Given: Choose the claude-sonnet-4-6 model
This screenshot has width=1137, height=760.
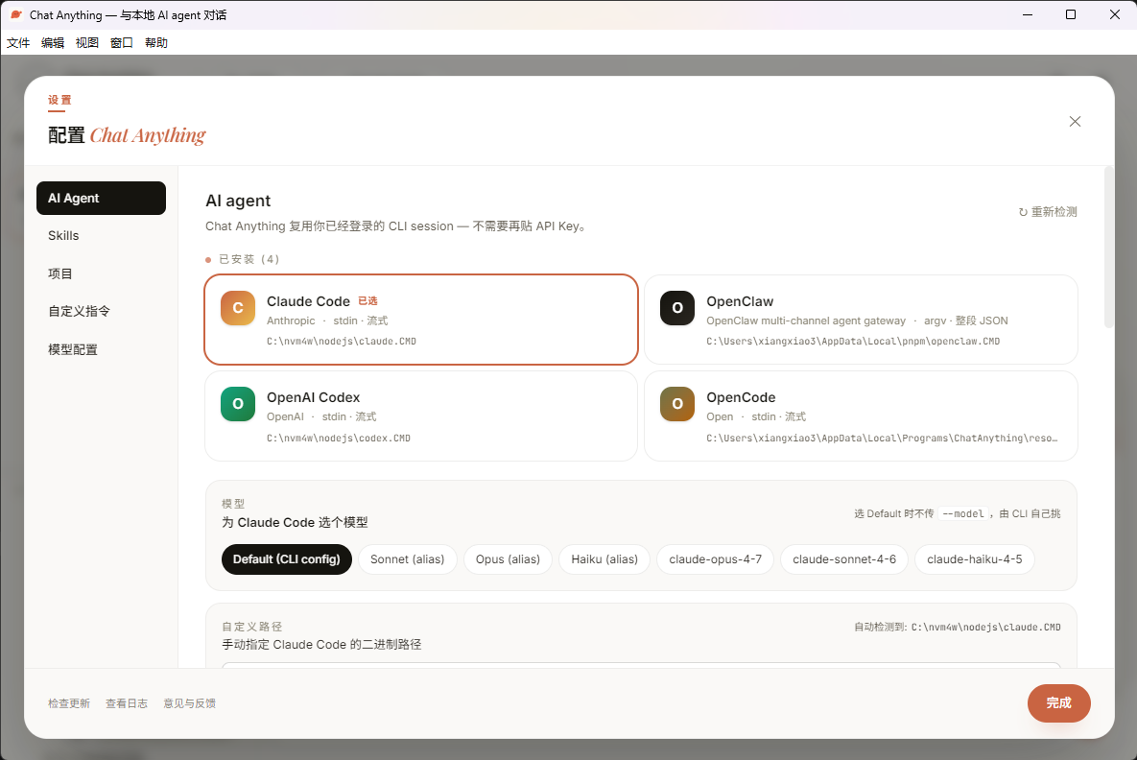Looking at the screenshot, I should [844, 559].
